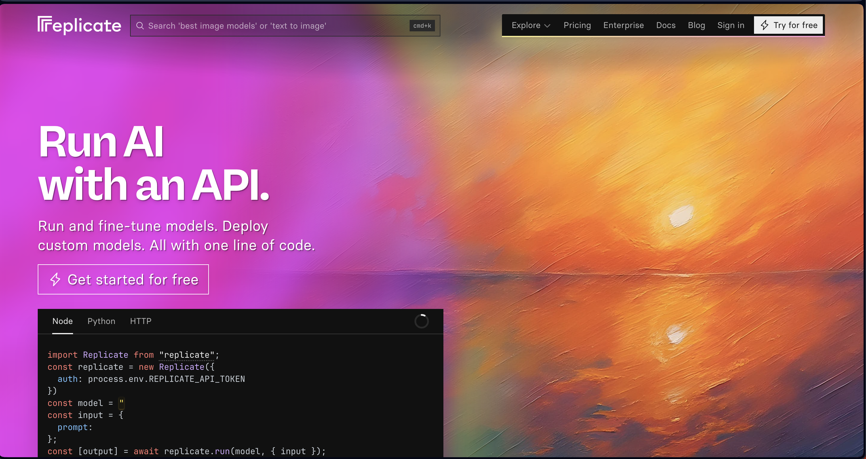This screenshot has width=866, height=459.
Task: Click the Replicate logo
Action: (79, 26)
